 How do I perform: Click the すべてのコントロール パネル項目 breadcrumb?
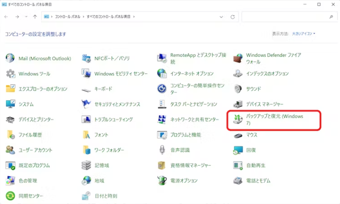pyautogui.click(x=108, y=17)
